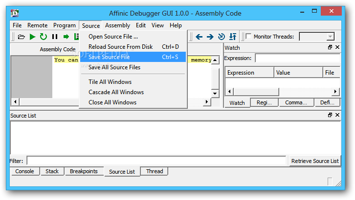This screenshot has height=200, width=355.
Task: Open the File menu
Action: (17, 25)
